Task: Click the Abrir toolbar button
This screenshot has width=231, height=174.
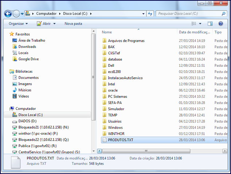Action: coord(44,24)
